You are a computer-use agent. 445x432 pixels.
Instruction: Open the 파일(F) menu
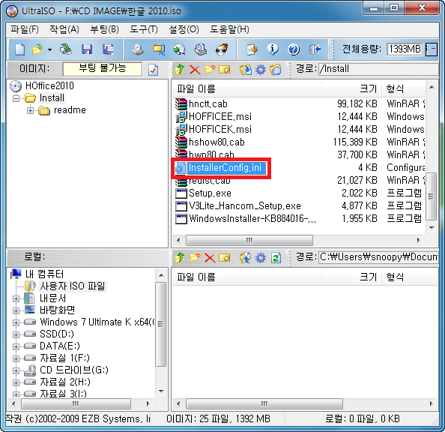(x=25, y=29)
